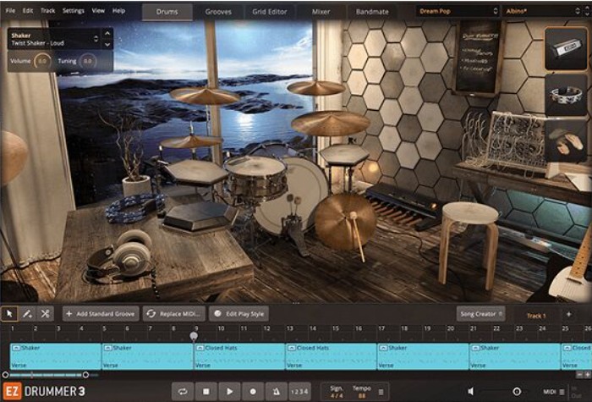Switch to the Mixer tab
The width and height of the screenshot is (592, 402).
point(321,12)
